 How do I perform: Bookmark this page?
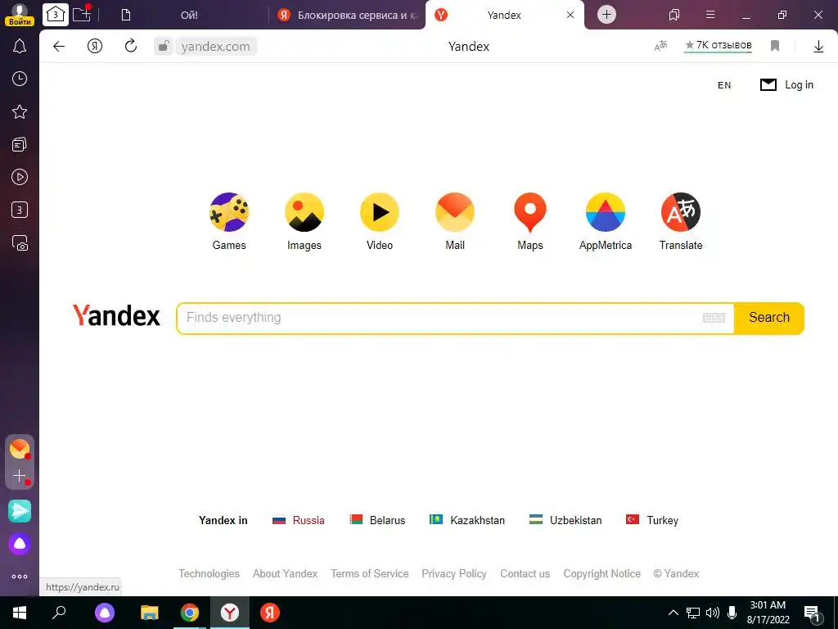(x=775, y=46)
